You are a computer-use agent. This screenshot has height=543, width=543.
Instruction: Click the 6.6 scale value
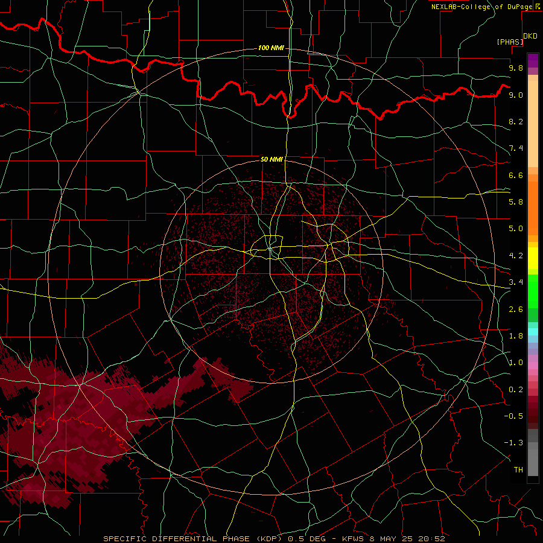[x=516, y=175]
